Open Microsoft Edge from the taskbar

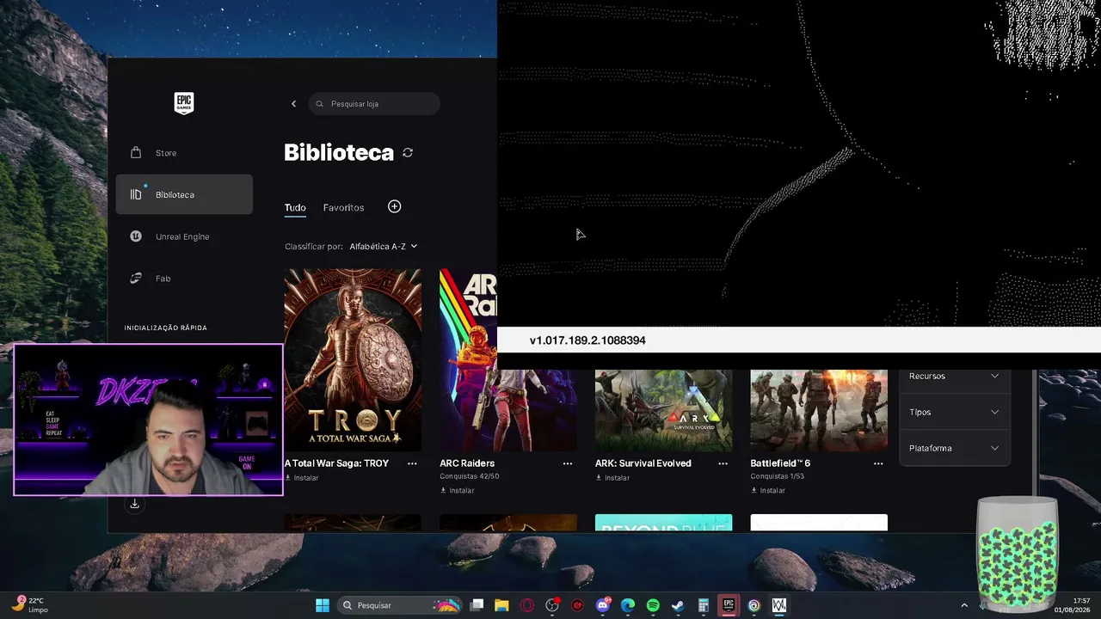(628, 605)
